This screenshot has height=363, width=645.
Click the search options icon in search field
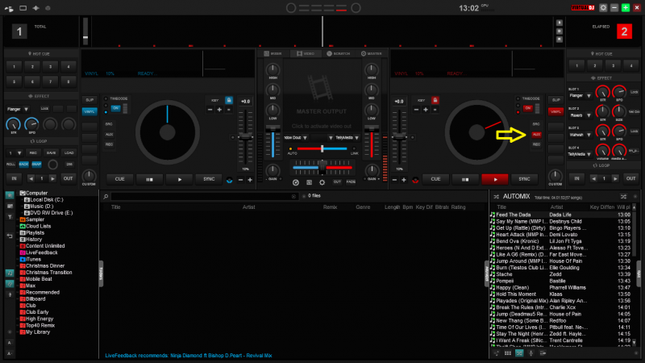293,197
